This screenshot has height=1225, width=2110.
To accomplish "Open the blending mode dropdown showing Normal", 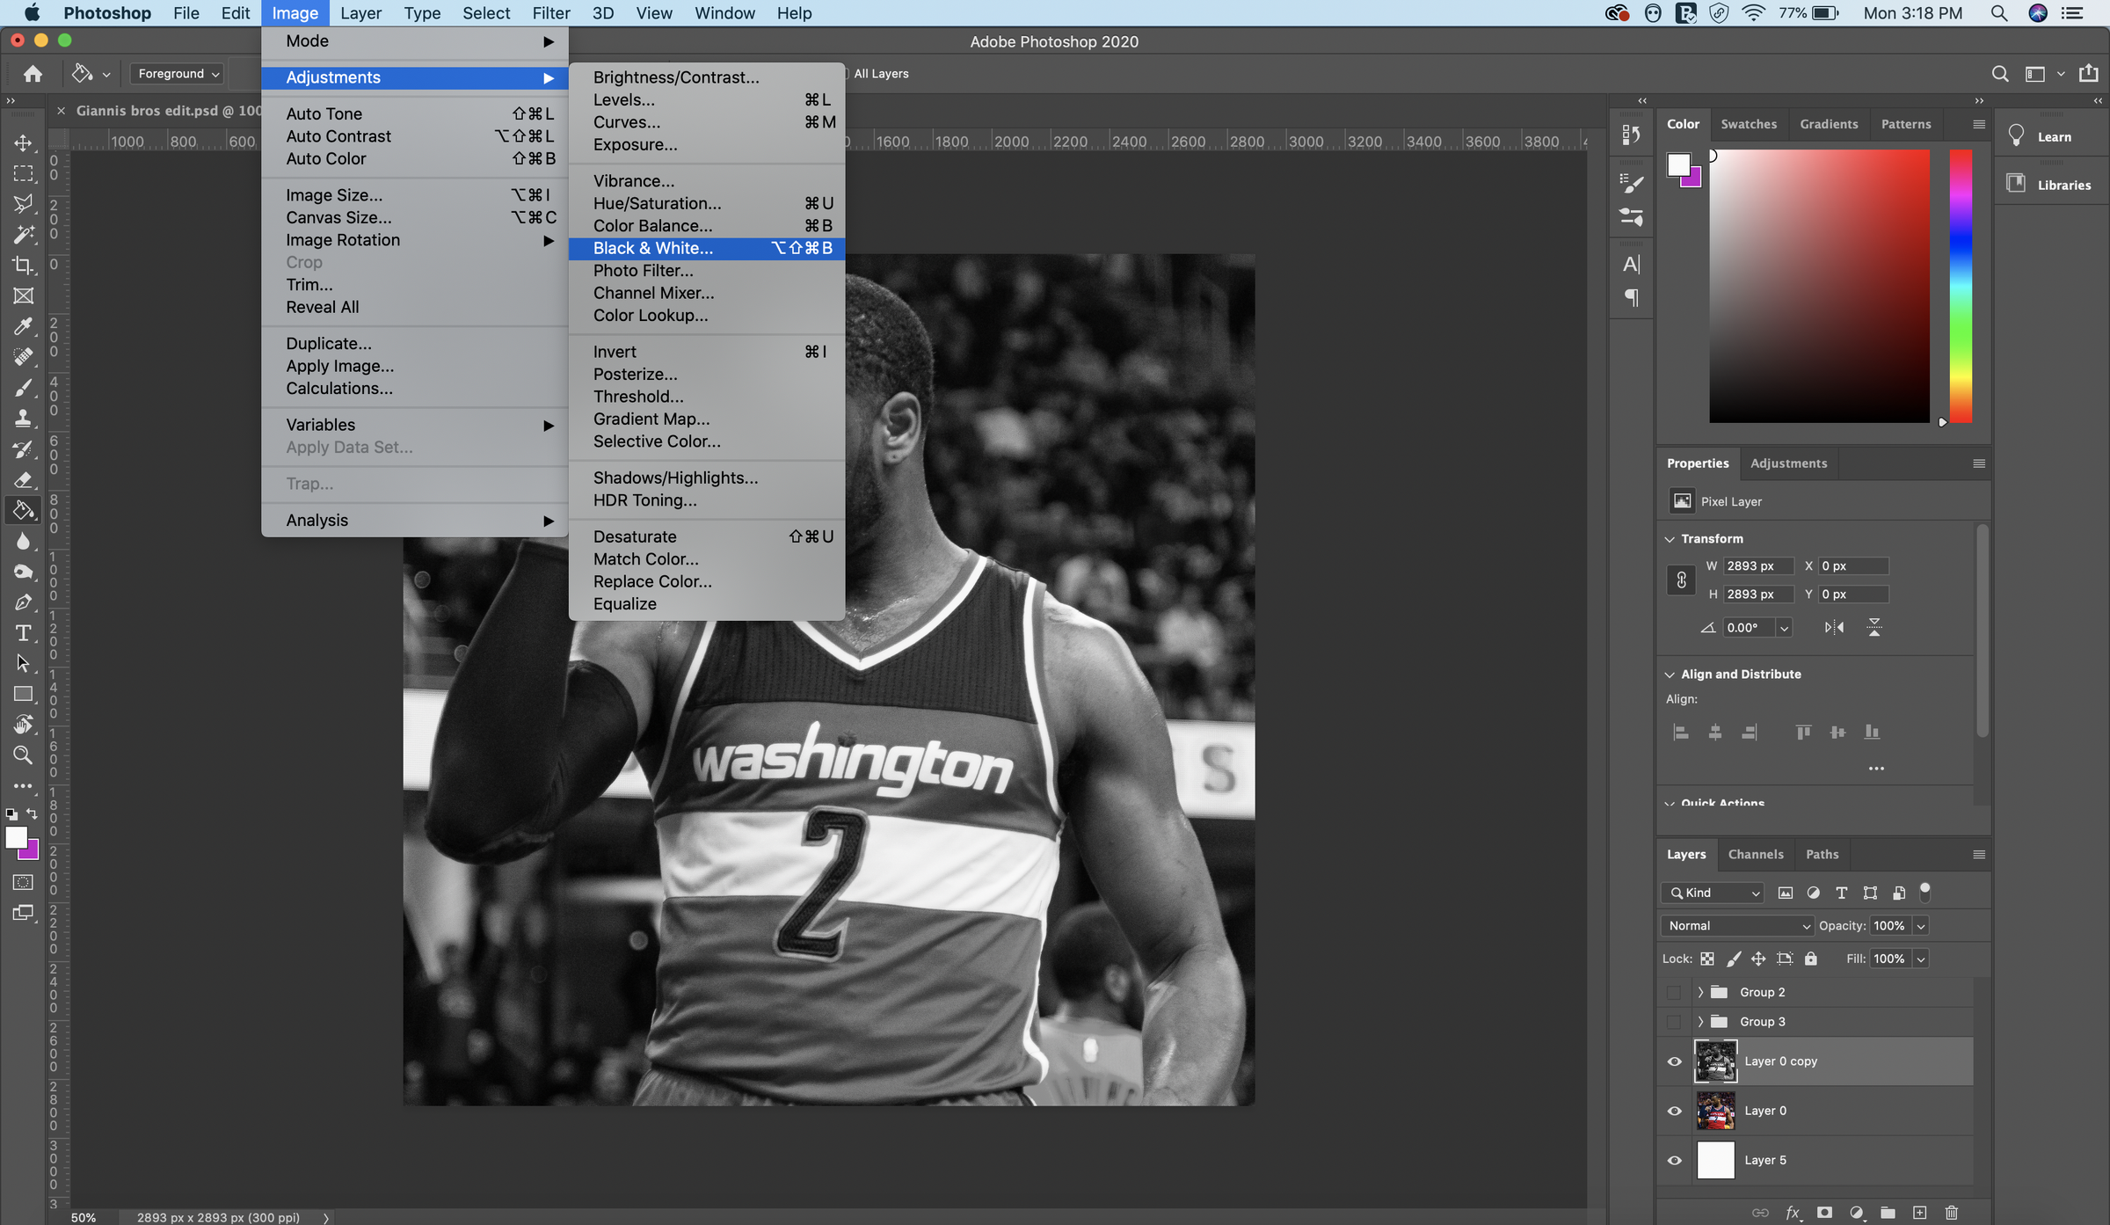I will coord(1736,925).
